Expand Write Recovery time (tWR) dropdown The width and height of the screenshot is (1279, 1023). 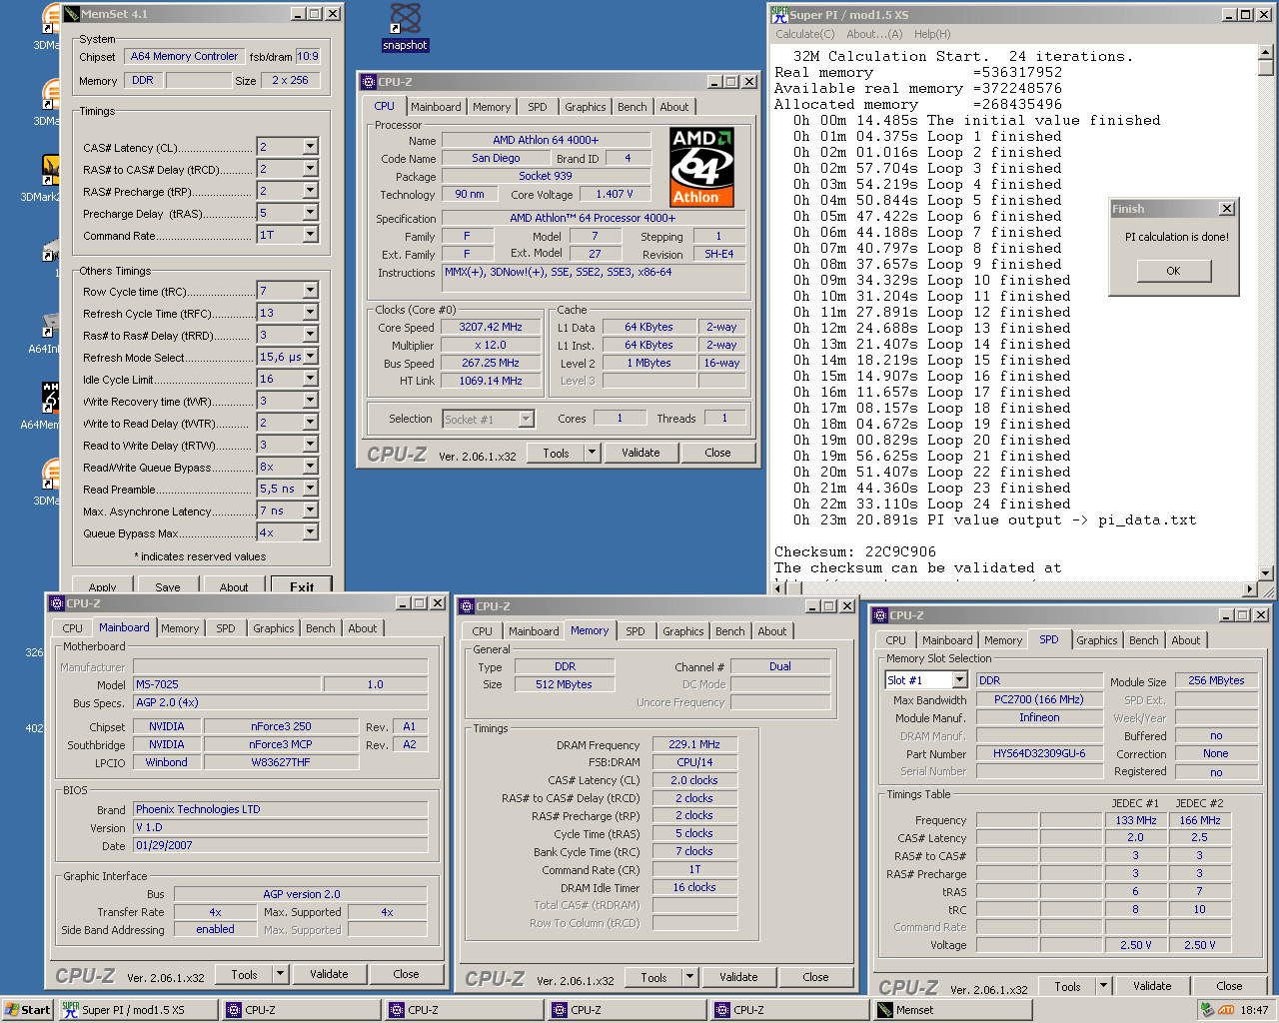pos(310,401)
